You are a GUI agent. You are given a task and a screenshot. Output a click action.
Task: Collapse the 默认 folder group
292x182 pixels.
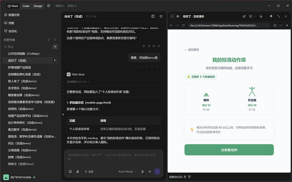coord(9,46)
